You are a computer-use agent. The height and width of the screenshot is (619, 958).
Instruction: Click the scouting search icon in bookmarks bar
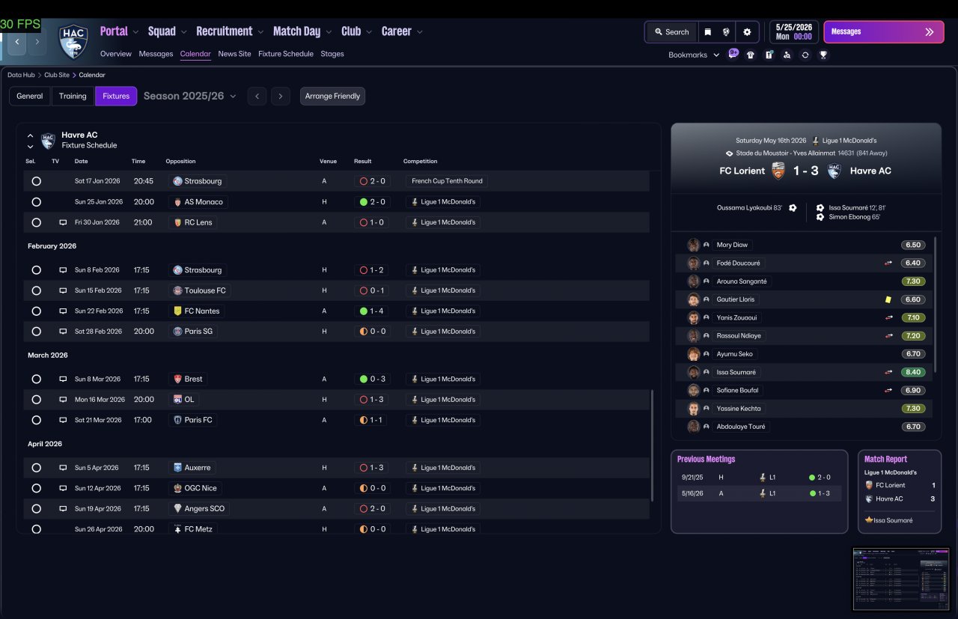(787, 55)
